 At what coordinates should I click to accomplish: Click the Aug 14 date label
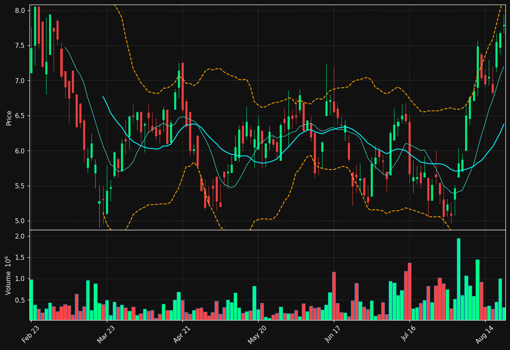(x=485, y=334)
